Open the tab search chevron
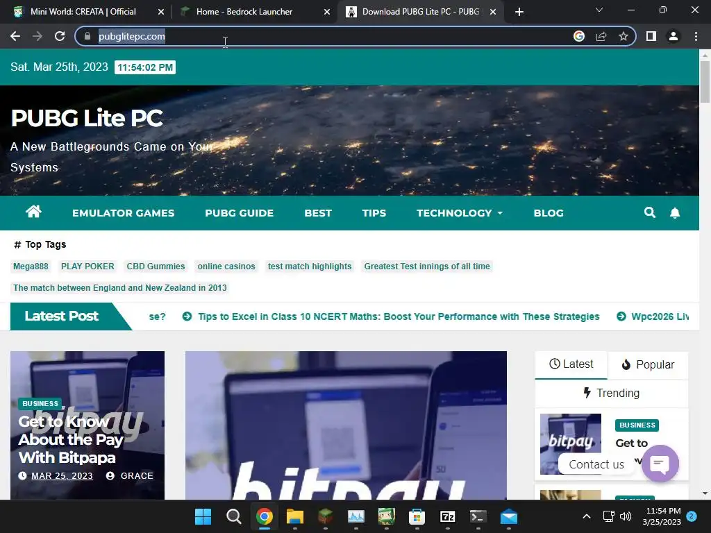 pyautogui.click(x=599, y=10)
